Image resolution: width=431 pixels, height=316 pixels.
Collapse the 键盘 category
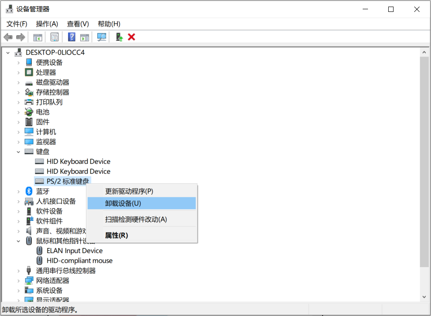click(18, 151)
